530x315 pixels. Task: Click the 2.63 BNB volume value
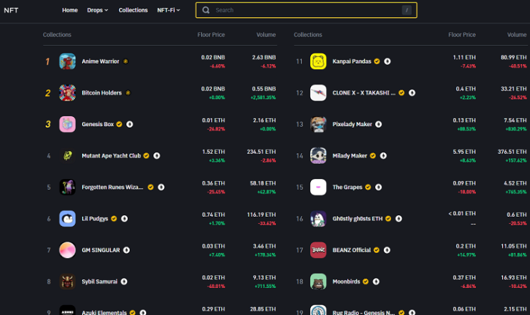coord(264,58)
